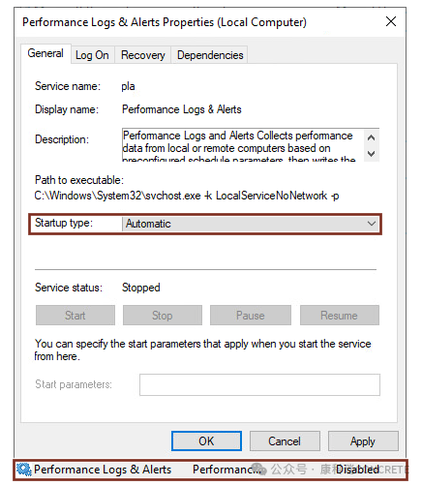
Task: Select the General tab
Action: [45, 53]
